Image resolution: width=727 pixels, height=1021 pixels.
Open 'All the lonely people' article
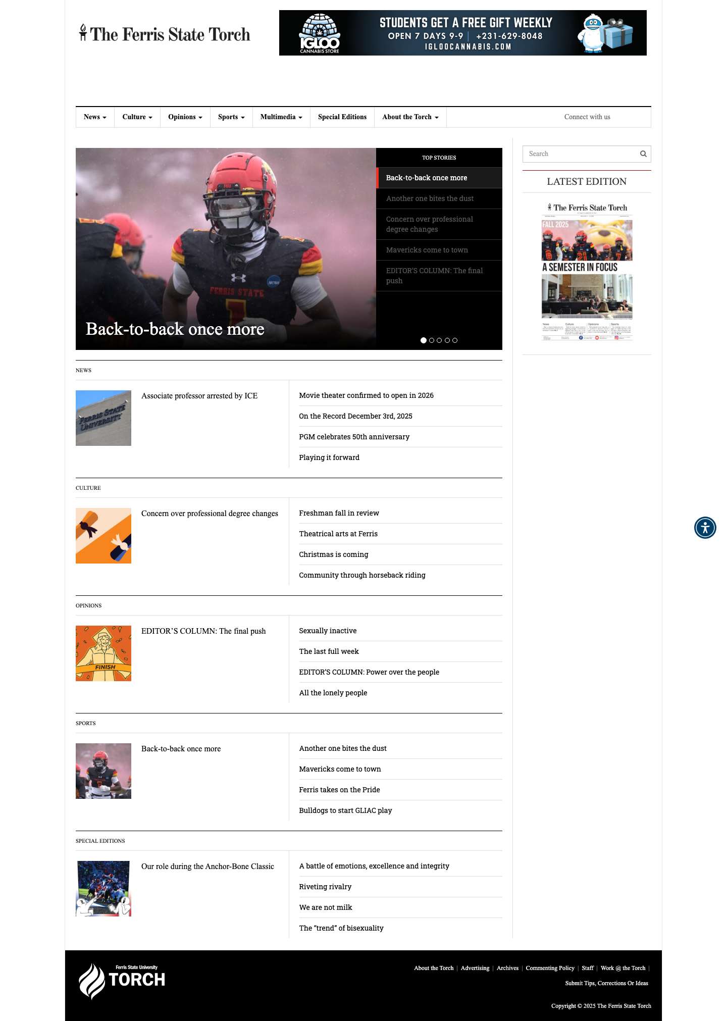coord(333,693)
